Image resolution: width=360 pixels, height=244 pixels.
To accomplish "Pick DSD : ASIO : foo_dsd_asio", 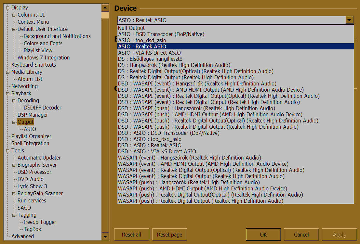I will (x=235, y=139).
